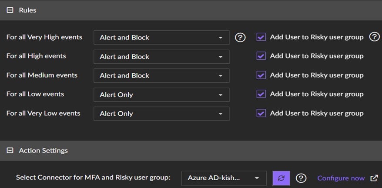Uncheck Risky user group for Very High events
Image resolution: width=382 pixels, height=188 pixels.
(261, 37)
